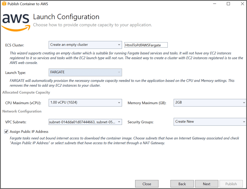Toggle the Assign Public IP Address option off
This screenshot has height=189, width=247.
tap(6, 132)
